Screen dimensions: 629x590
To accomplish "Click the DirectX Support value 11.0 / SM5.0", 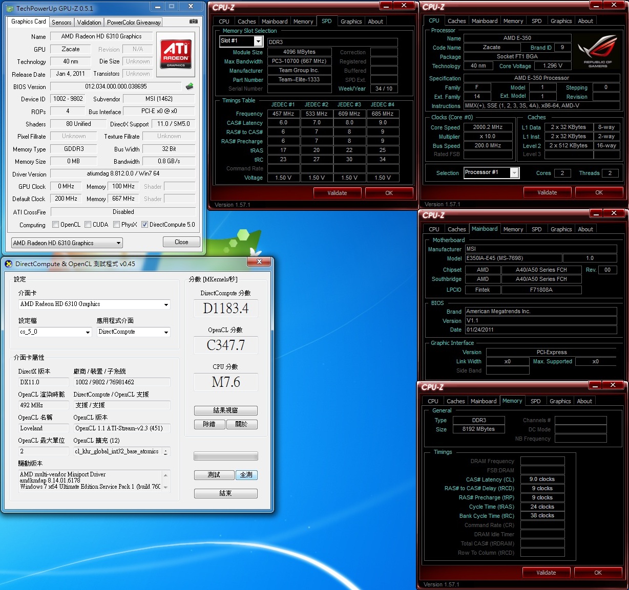I will (174, 124).
